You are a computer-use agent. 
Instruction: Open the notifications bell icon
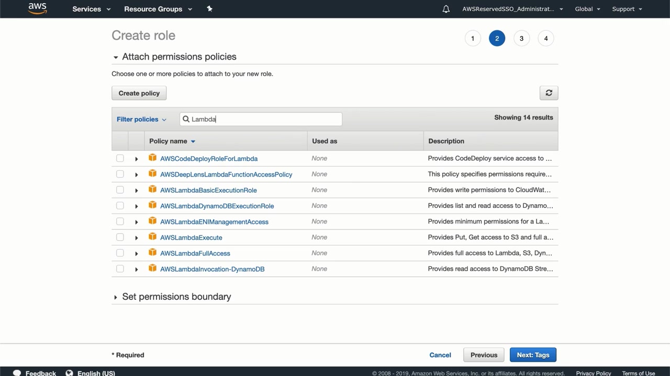pos(446,9)
